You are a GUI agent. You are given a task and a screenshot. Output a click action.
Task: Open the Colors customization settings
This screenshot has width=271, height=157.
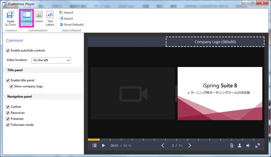point(39,17)
